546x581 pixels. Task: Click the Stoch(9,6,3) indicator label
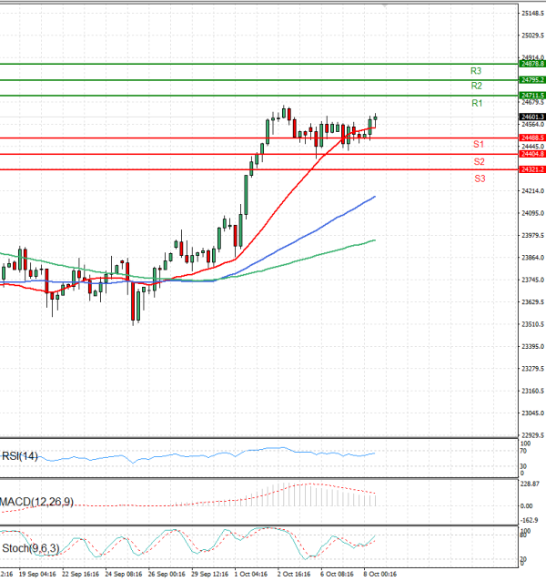point(28,547)
